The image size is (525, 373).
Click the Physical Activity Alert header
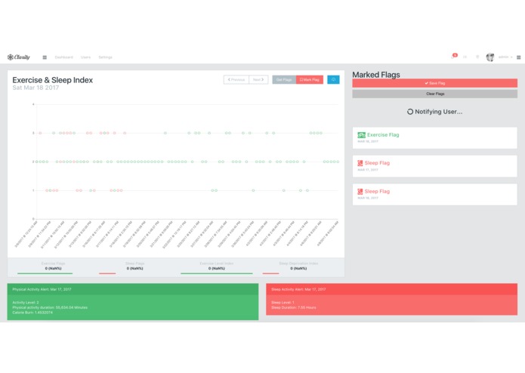click(x=133, y=289)
